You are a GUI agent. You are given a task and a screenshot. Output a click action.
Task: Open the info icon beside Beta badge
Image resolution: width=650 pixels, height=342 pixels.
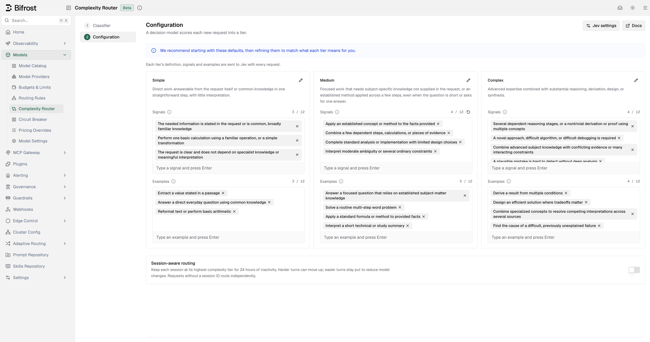point(140,8)
